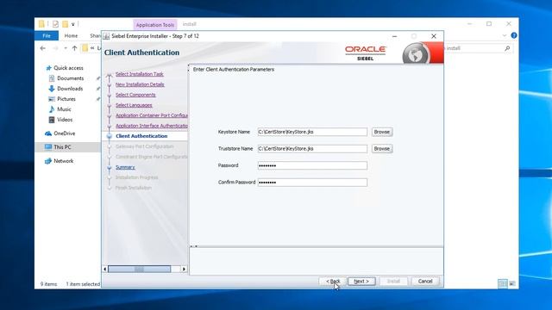Select This PC in navigation pane
Image resolution: width=552 pixels, height=310 pixels.
coord(62,147)
